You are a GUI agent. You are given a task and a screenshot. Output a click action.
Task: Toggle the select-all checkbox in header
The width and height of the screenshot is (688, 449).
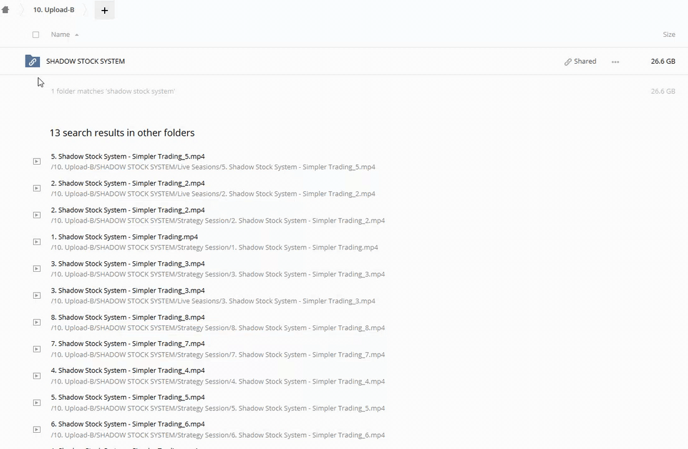tap(36, 35)
